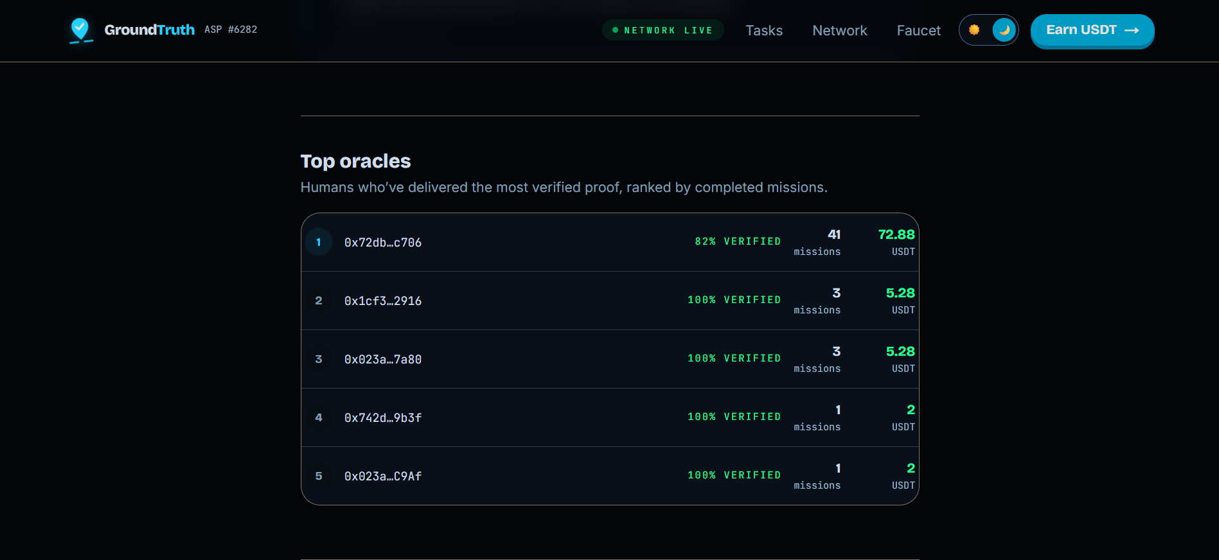The width and height of the screenshot is (1219, 560).
Task: Select oracle address 0x023a…7a80
Action: (383, 359)
